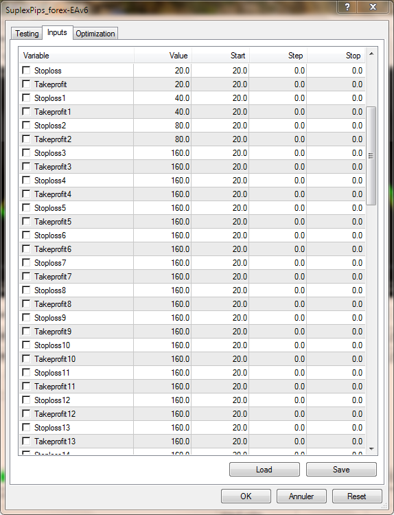Enable the Stoploss checkbox

[x=26, y=70]
